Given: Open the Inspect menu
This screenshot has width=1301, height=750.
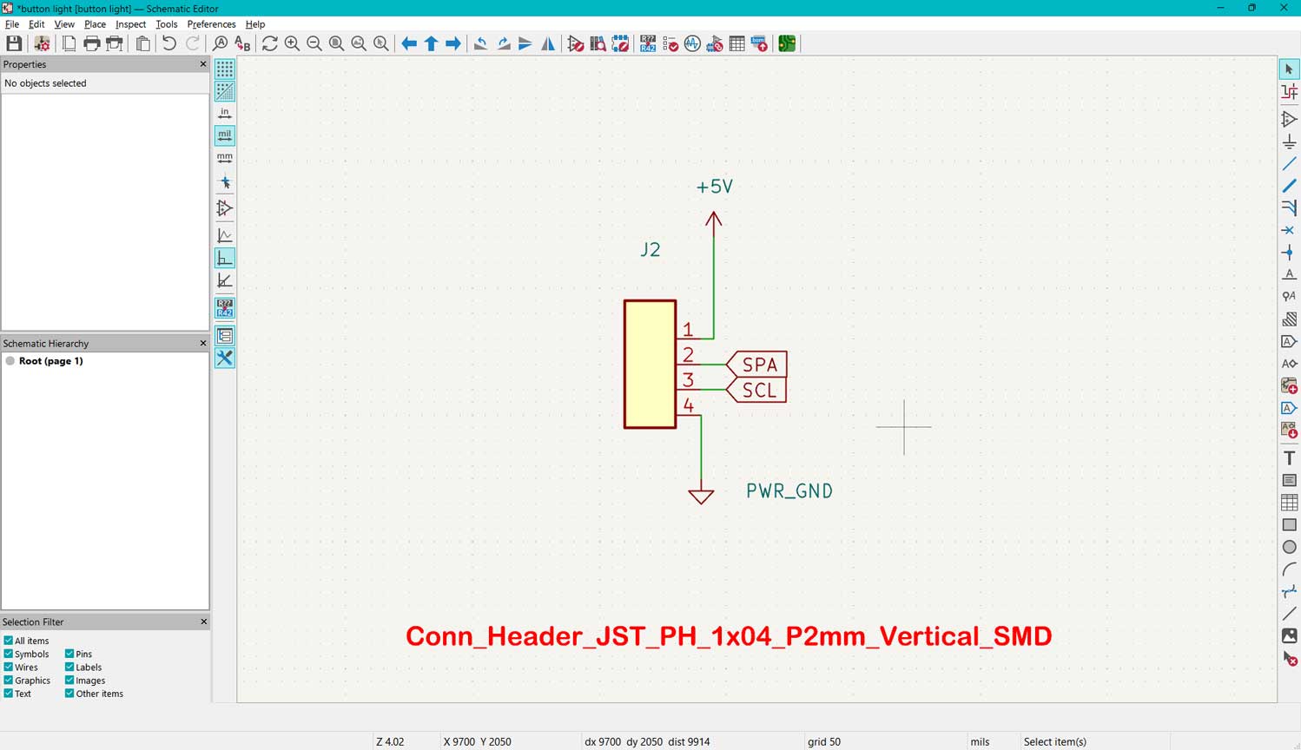Looking at the screenshot, I should click(x=130, y=23).
